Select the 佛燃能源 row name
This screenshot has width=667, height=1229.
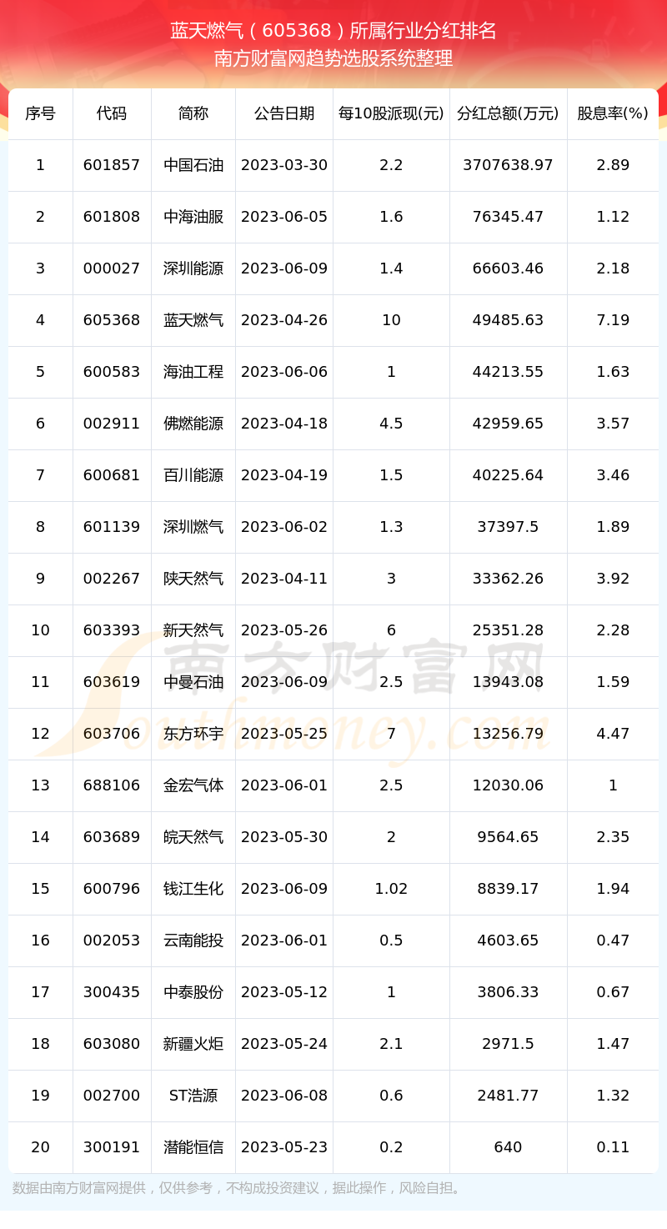(193, 424)
